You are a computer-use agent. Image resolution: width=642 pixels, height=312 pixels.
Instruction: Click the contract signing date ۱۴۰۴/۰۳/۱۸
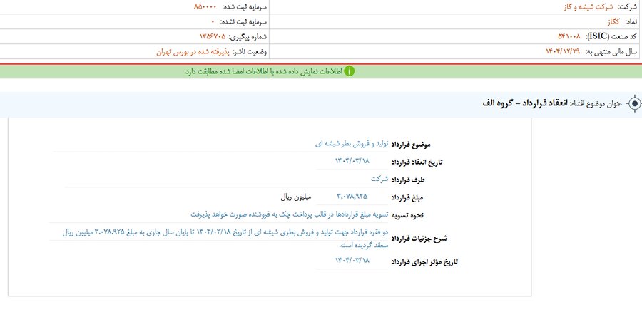352,161
